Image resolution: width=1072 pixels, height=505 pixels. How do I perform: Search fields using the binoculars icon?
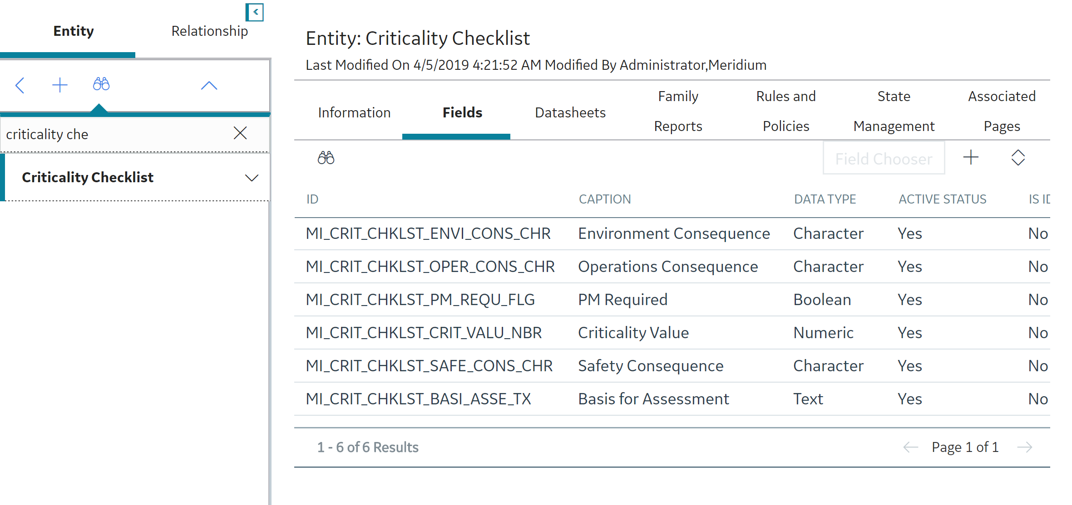pos(326,158)
